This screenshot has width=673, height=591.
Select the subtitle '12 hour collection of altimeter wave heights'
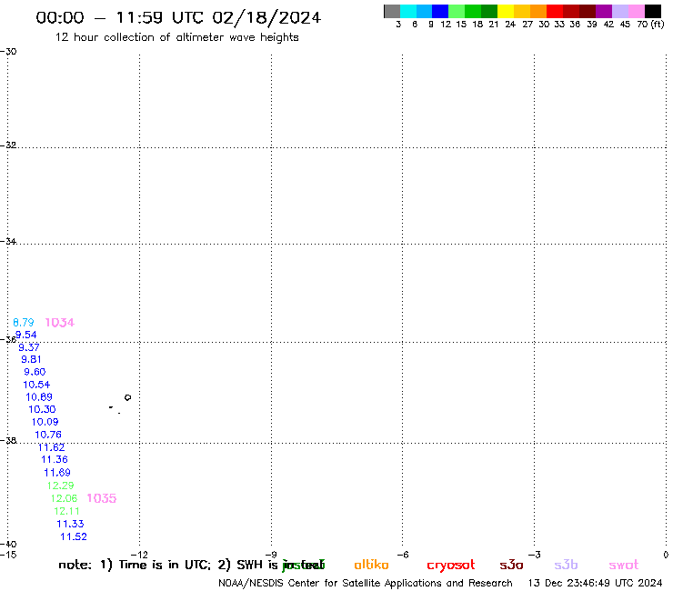tap(176, 38)
